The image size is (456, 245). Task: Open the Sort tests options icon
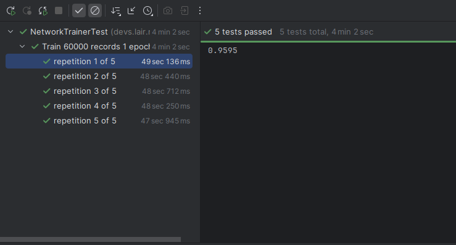[x=116, y=10]
